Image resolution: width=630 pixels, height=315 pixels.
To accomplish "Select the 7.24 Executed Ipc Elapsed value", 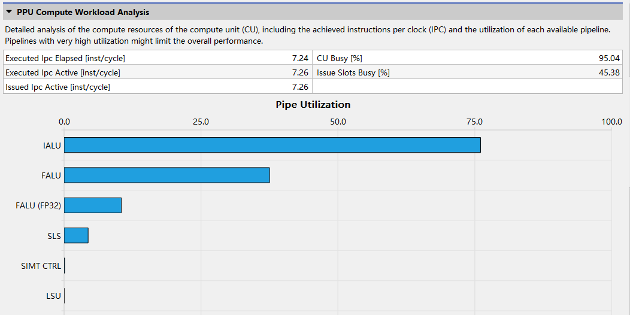I will coord(300,58).
